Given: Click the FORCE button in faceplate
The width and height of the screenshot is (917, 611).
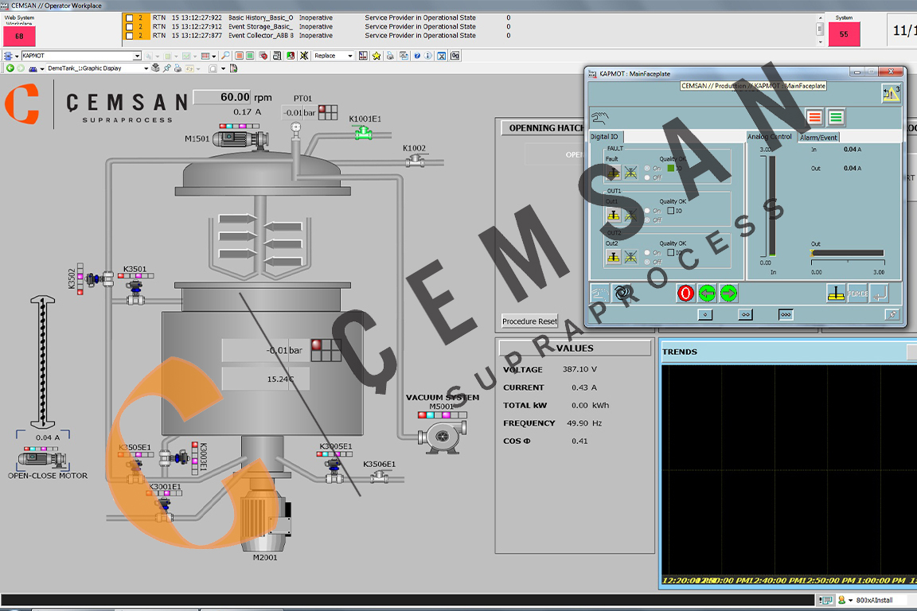Looking at the screenshot, I should (x=858, y=293).
